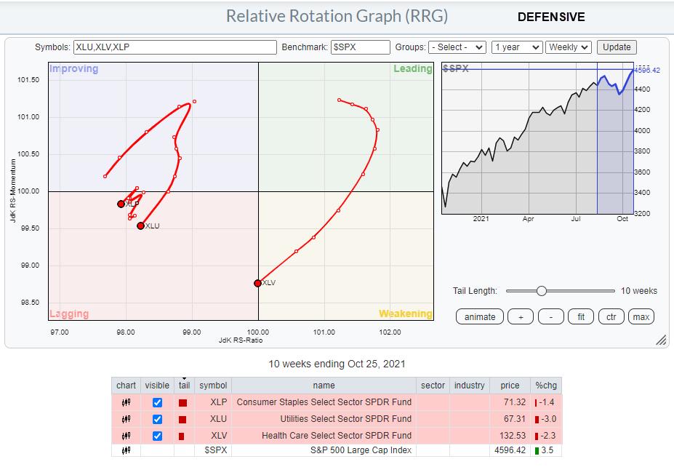Screen dimensions: 674x467
Task: Open the chart icon for XLU row
Action: [x=126, y=419]
